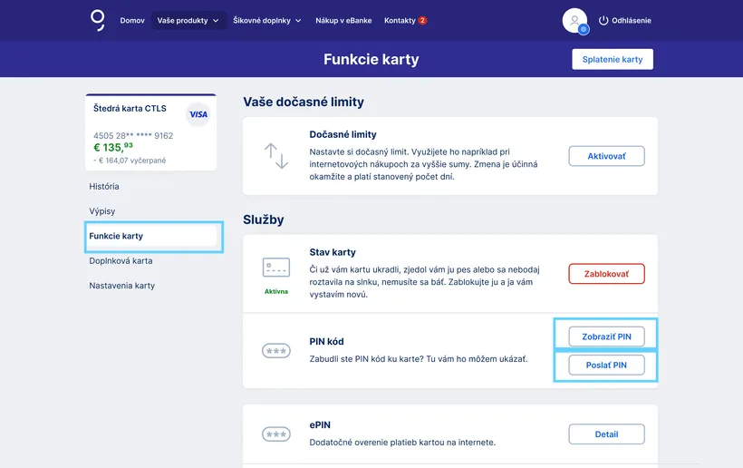Open Nákup v eBanke menu
The height and width of the screenshot is (468, 743).
pyautogui.click(x=343, y=20)
